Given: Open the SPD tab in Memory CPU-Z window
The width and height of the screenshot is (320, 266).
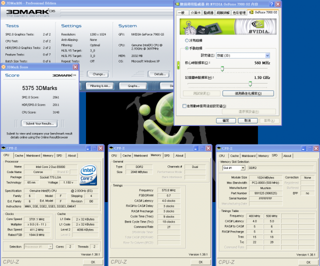Looking at the screenshot, I should (x=167, y=155).
